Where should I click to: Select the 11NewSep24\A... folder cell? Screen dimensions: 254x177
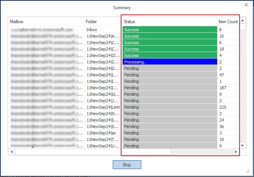coord(103,36)
